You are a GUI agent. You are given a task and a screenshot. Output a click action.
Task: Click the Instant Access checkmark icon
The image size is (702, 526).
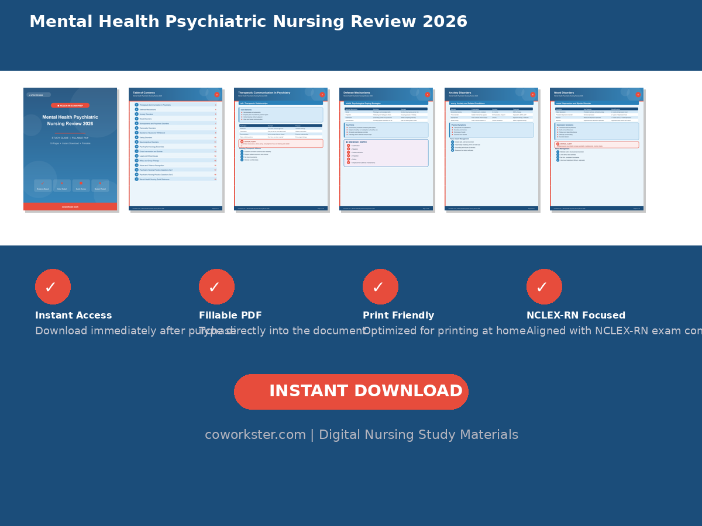pos(53,286)
